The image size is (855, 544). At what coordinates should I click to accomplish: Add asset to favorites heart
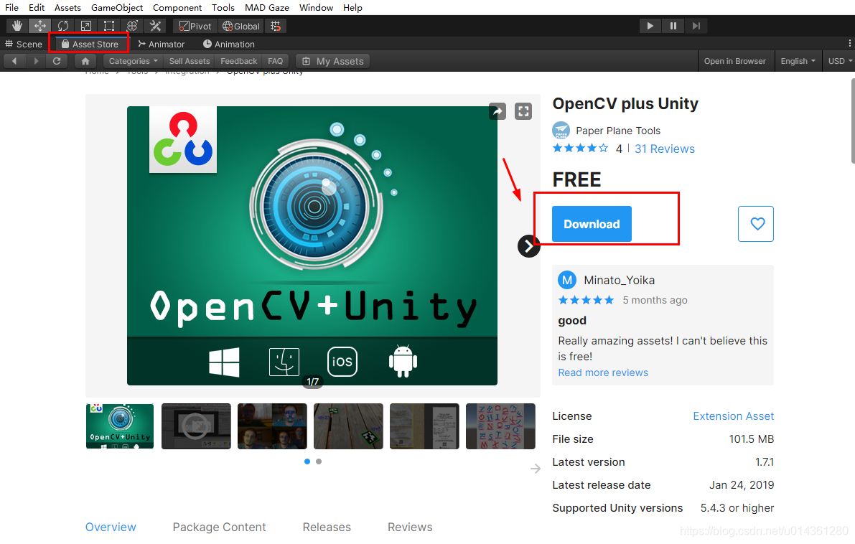click(756, 224)
